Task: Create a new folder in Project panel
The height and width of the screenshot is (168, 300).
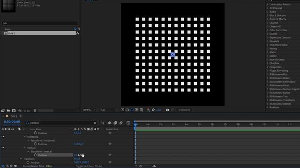Action: pos(8,111)
